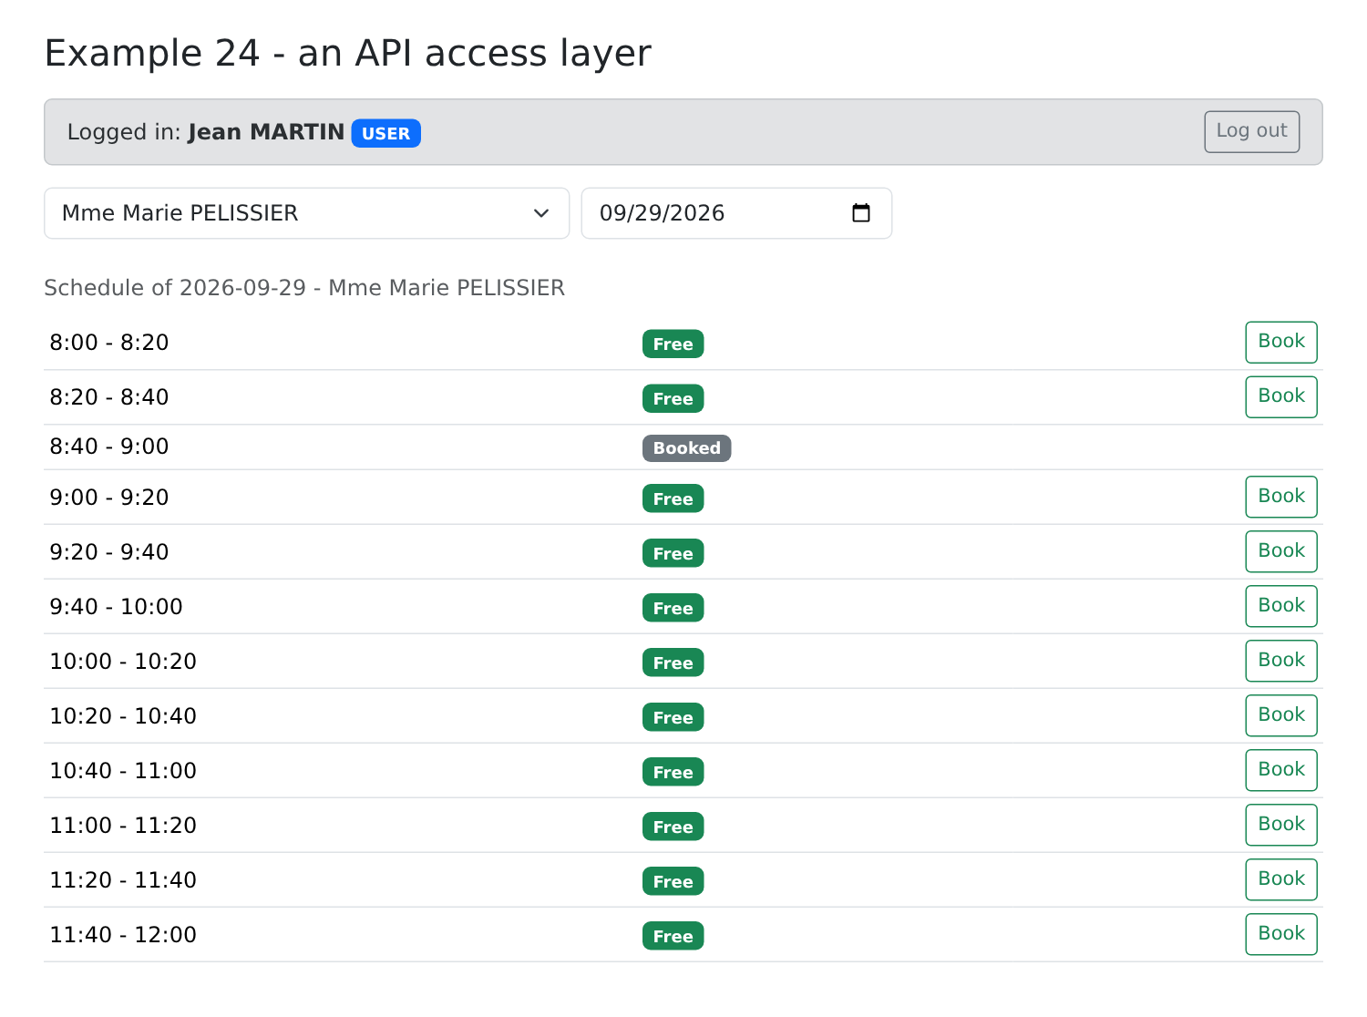Book the 8:20 - 8:40 slot
The image size is (1367, 1017).
click(1280, 396)
